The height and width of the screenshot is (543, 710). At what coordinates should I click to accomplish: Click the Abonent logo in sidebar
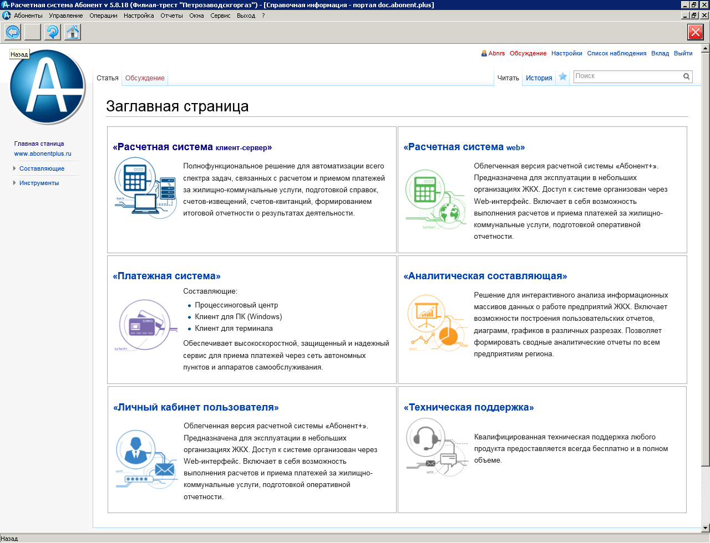(48, 87)
